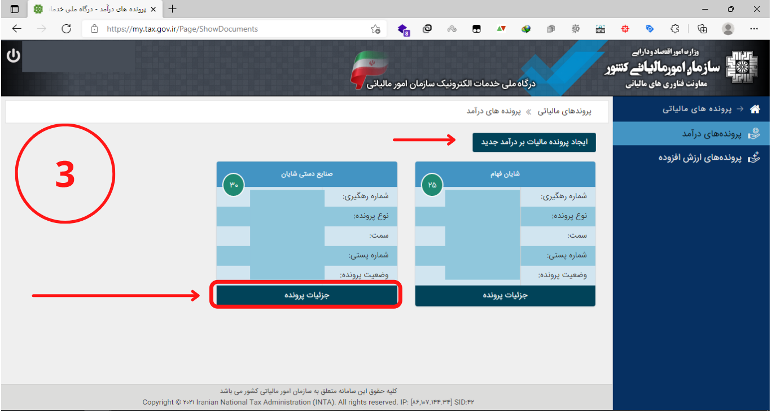Click the hand icon beside پرونده‌های درآمد

click(754, 134)
